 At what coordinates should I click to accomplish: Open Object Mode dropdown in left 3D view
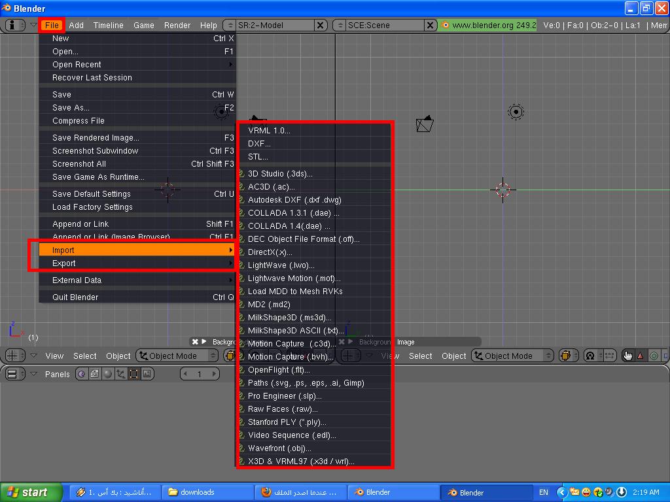point(177,356)
